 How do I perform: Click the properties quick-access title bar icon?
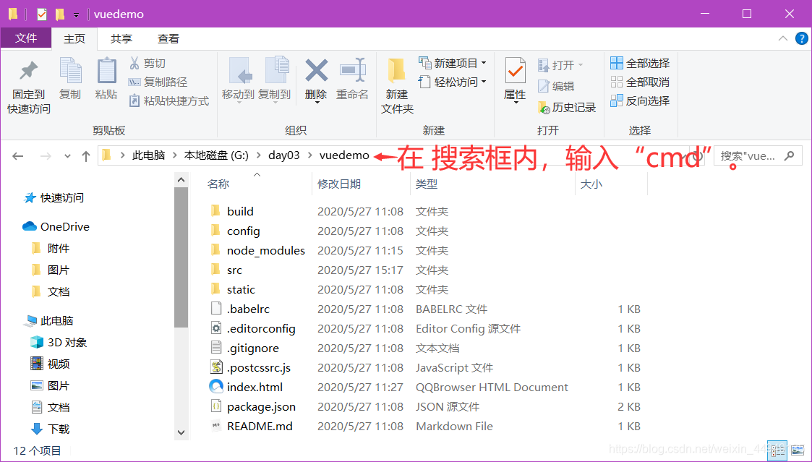[42, 14]
